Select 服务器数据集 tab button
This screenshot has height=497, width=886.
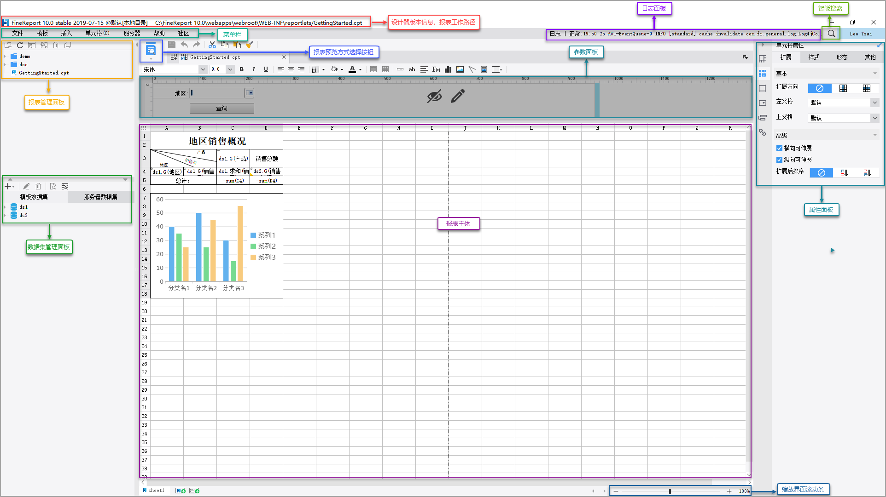click(x=100, y=197)
